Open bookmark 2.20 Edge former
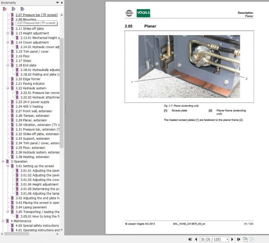The height and width of the screenshot is (243, 269). 28,79
